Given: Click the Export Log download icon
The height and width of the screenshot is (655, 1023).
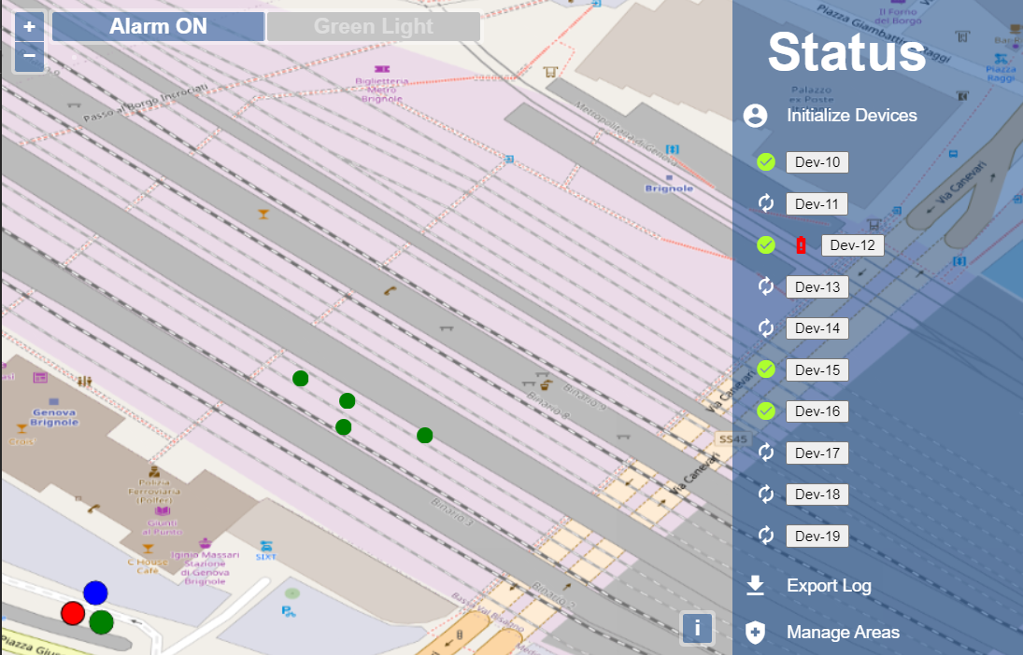Looking at the screenshot, I should 755,586.
